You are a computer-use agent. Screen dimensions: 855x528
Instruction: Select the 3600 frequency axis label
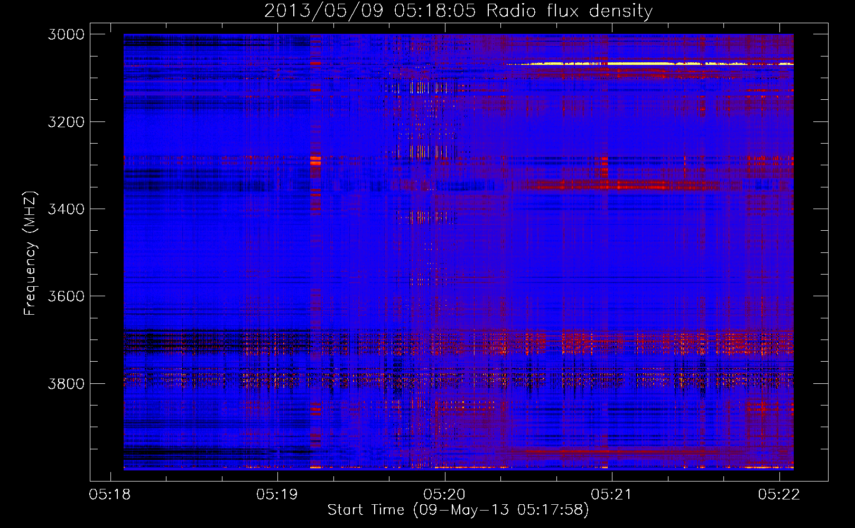pos(66,296)
